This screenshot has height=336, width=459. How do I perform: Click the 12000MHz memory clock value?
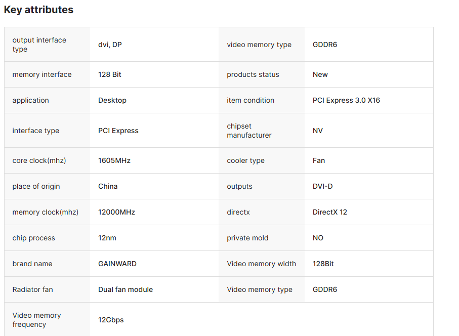116,212
